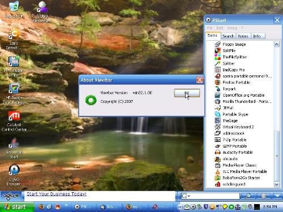Click the TheFileSplitter colorful icon

[217, 57]
